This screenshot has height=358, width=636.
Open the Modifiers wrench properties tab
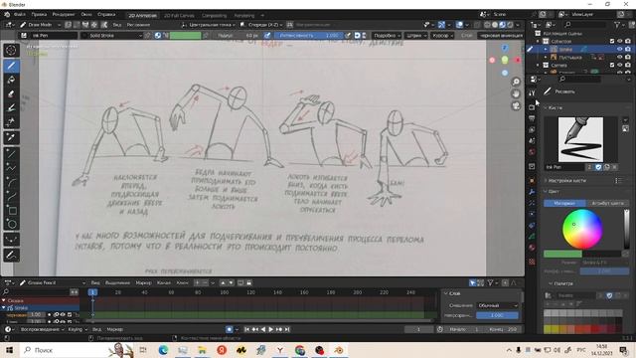point(532,192)
